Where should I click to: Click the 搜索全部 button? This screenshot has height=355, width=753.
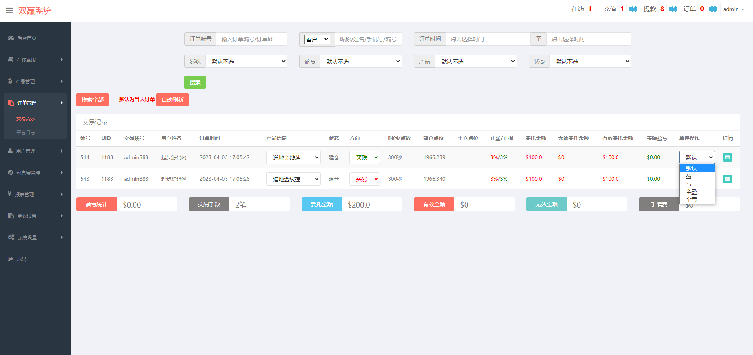click(x=93, y=100)
